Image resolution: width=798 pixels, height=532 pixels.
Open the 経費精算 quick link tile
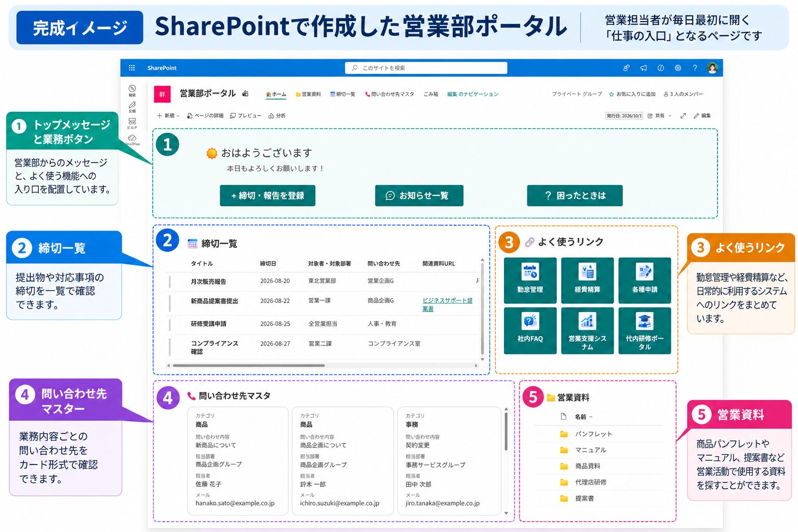point(588,280)
